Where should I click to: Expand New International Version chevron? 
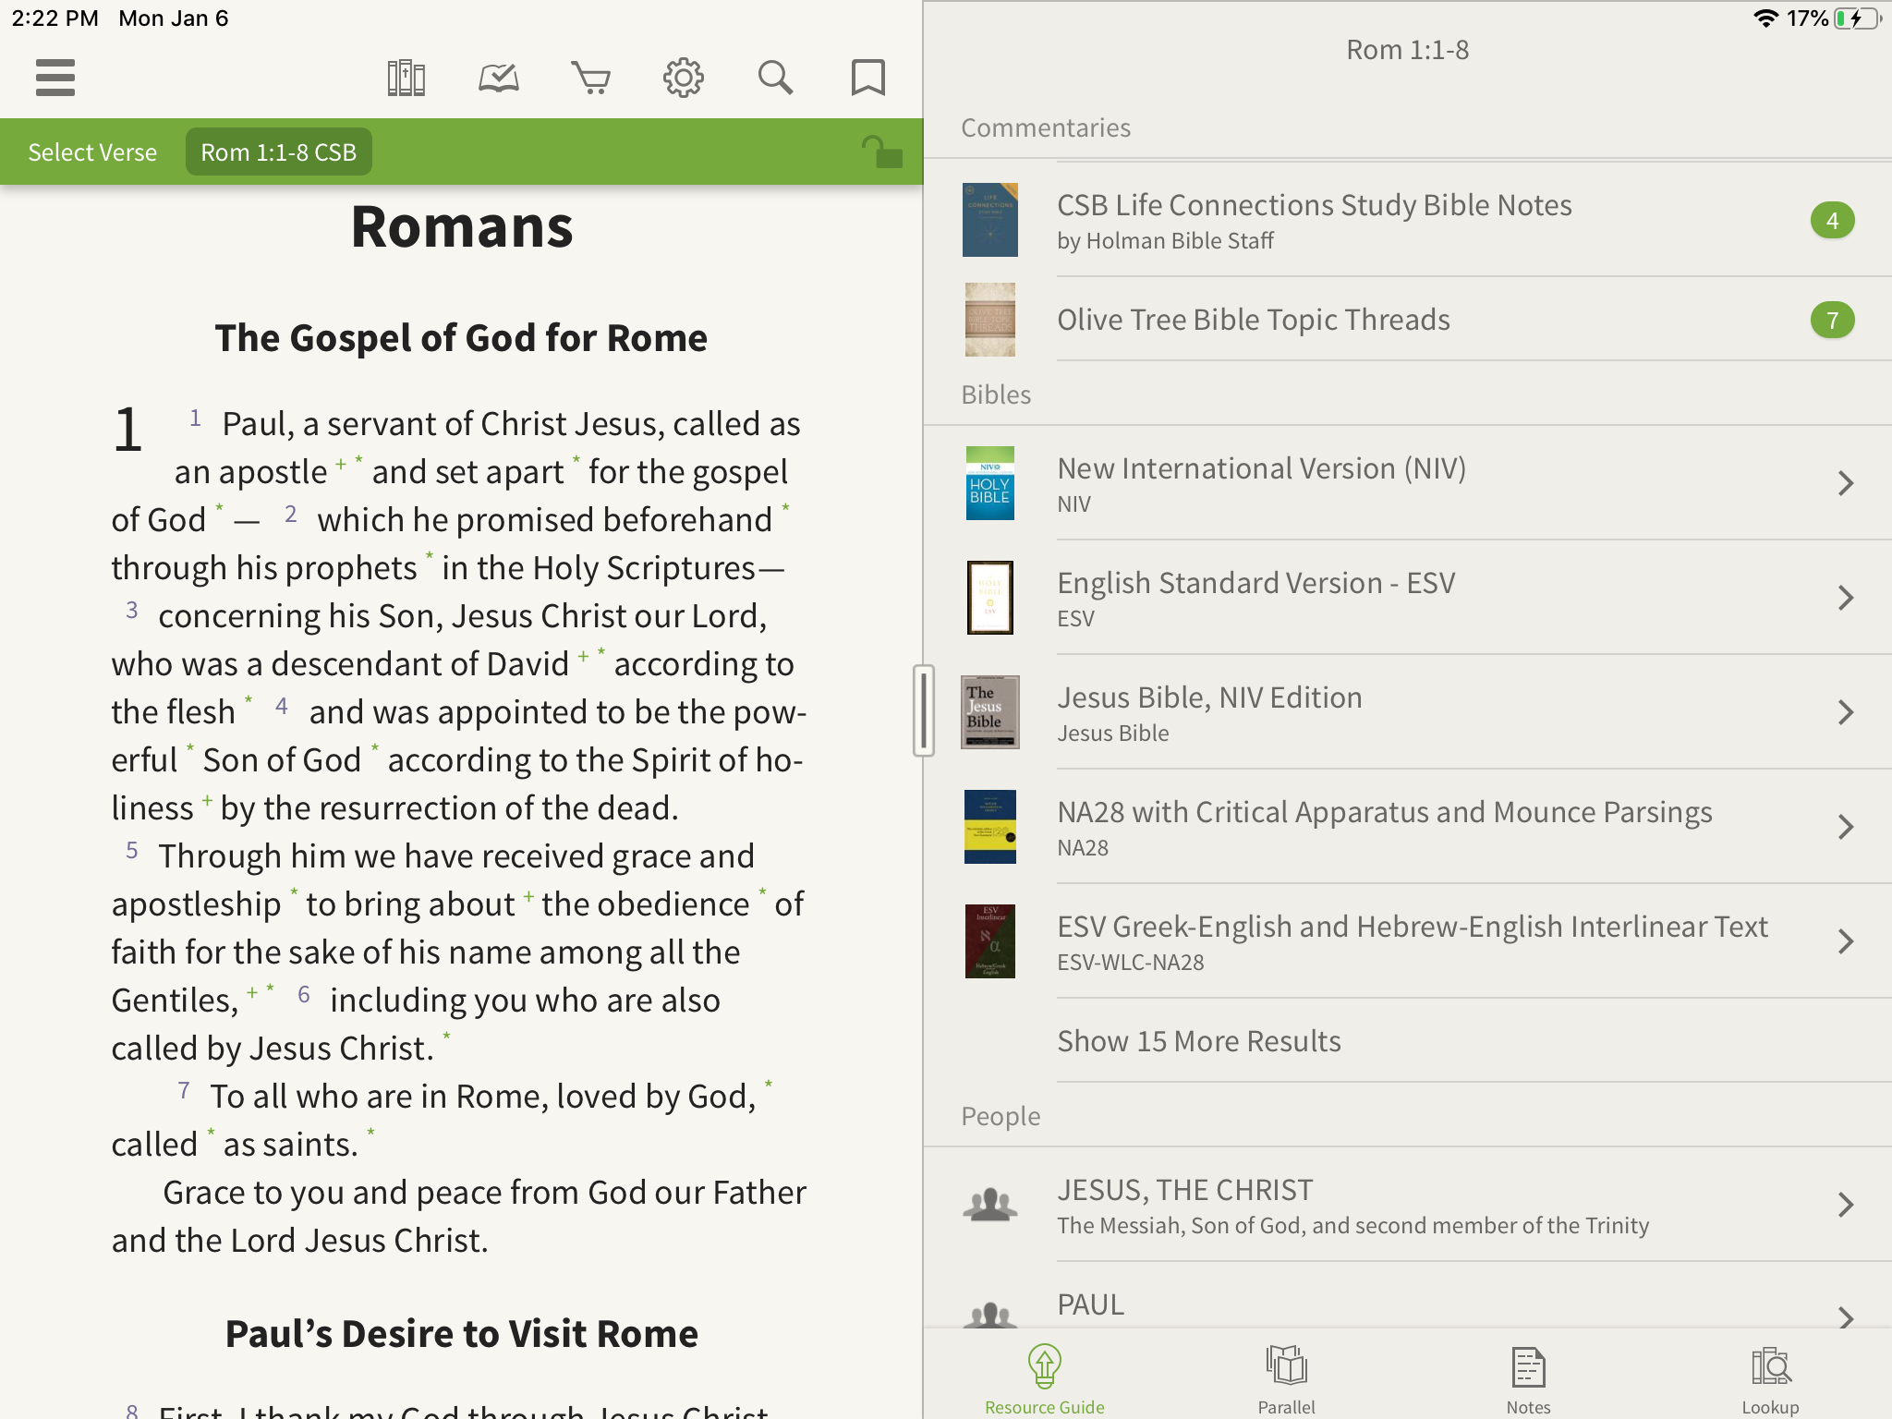pyautogui.click(x=1845, y=483)
